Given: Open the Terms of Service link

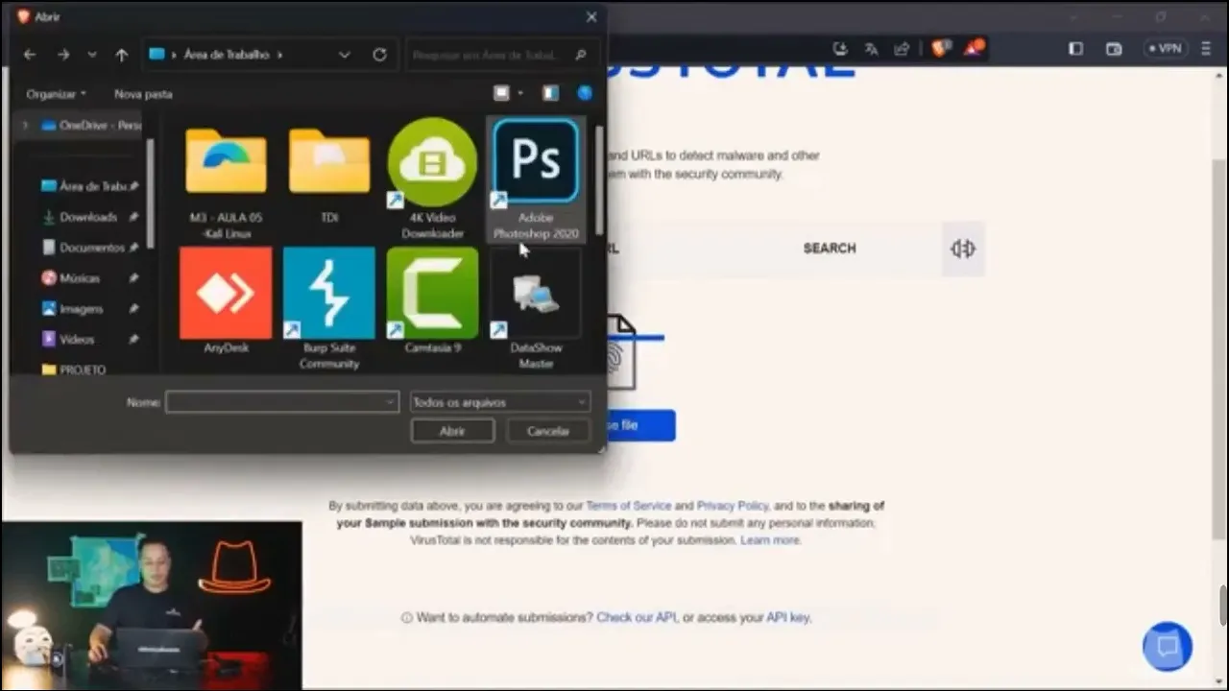Looking at the screenshot, I should coord(629,506).
